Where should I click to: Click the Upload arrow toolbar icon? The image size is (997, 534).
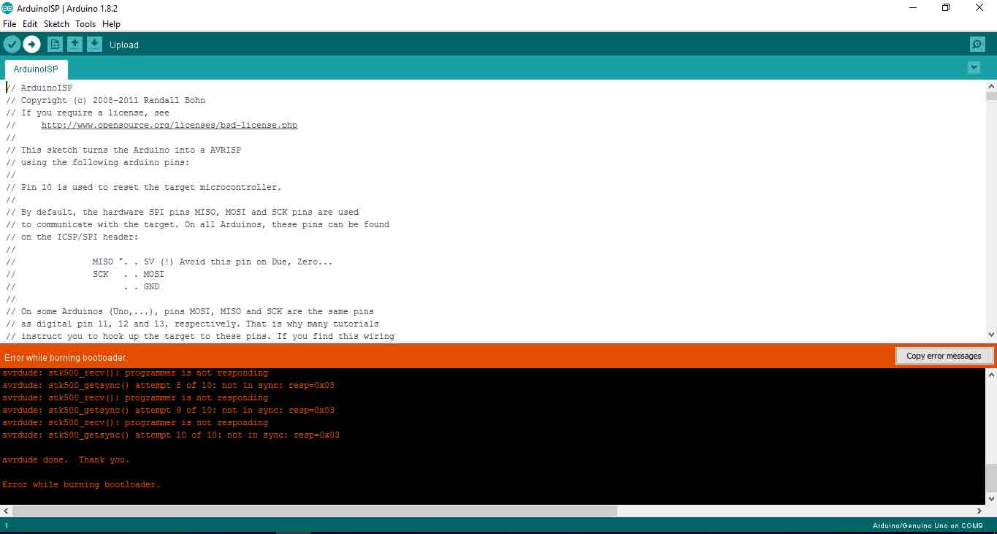[31, 45]
